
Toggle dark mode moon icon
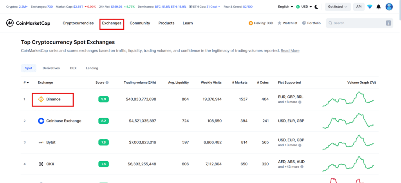click(x=316, y=7)
